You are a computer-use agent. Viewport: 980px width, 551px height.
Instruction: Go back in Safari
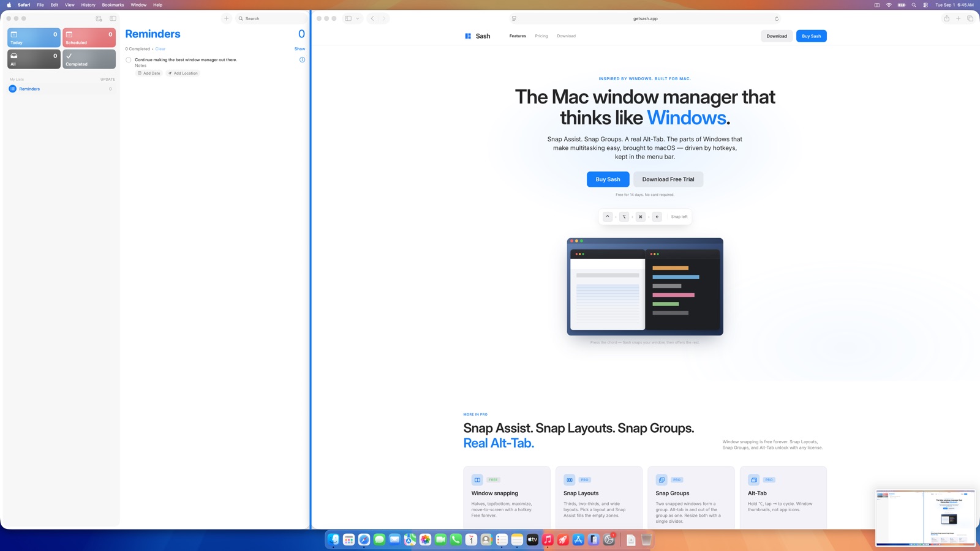point(372,18)
